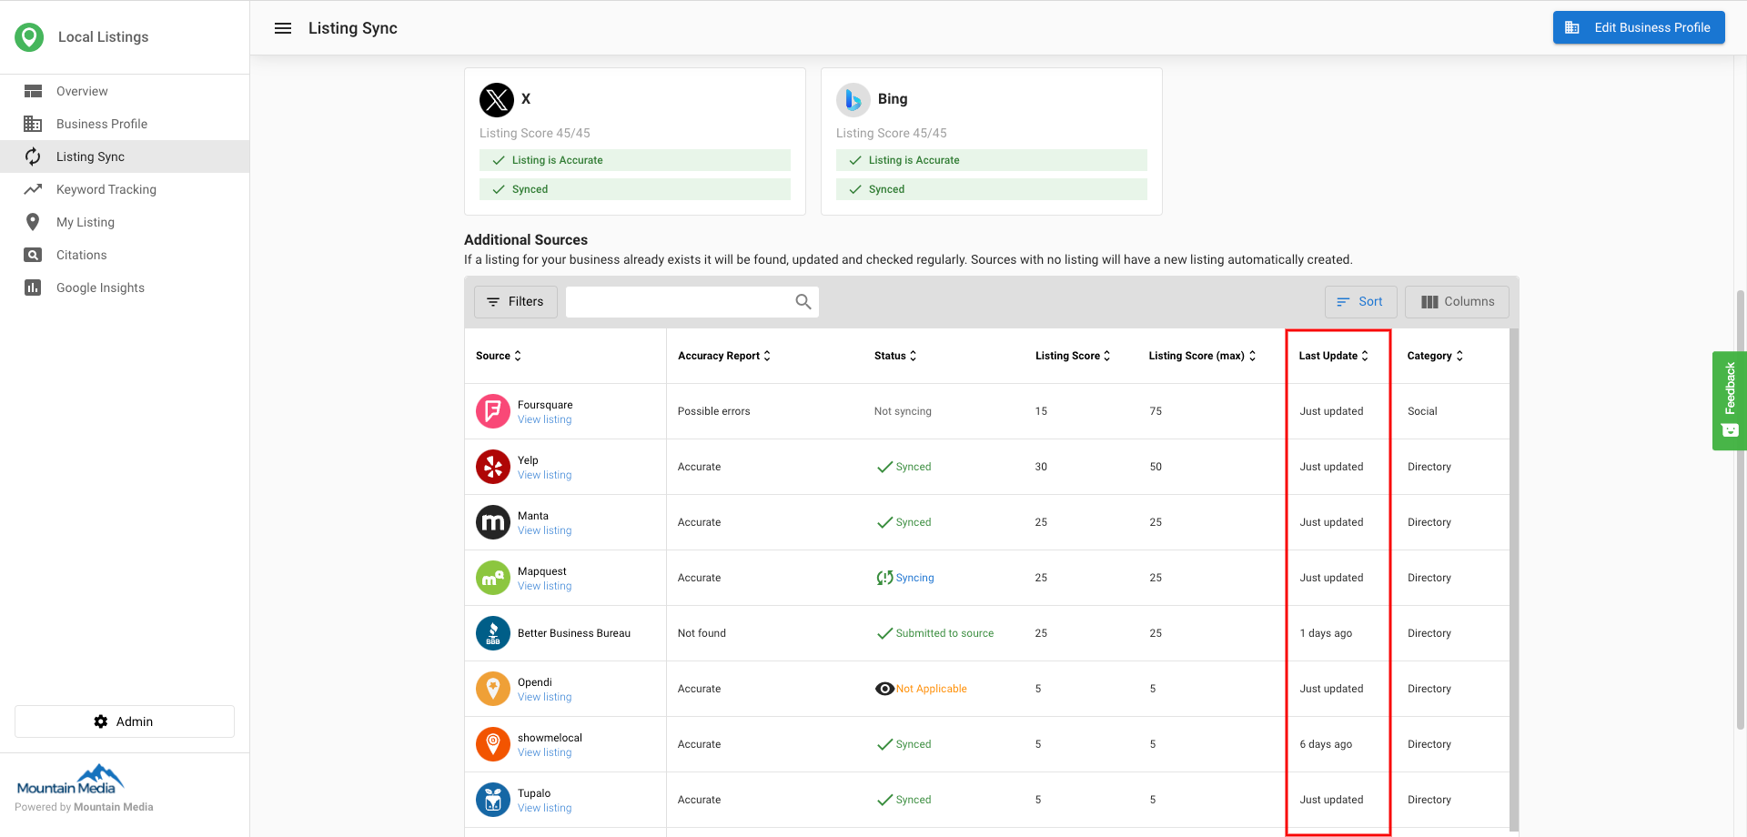Click the Better Business Bureau logo
This screenshot has width=1747, height=837.
[492, 633]
